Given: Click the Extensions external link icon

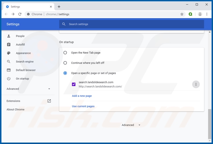Looking at the screenshot, I should [x=49, y=101].
